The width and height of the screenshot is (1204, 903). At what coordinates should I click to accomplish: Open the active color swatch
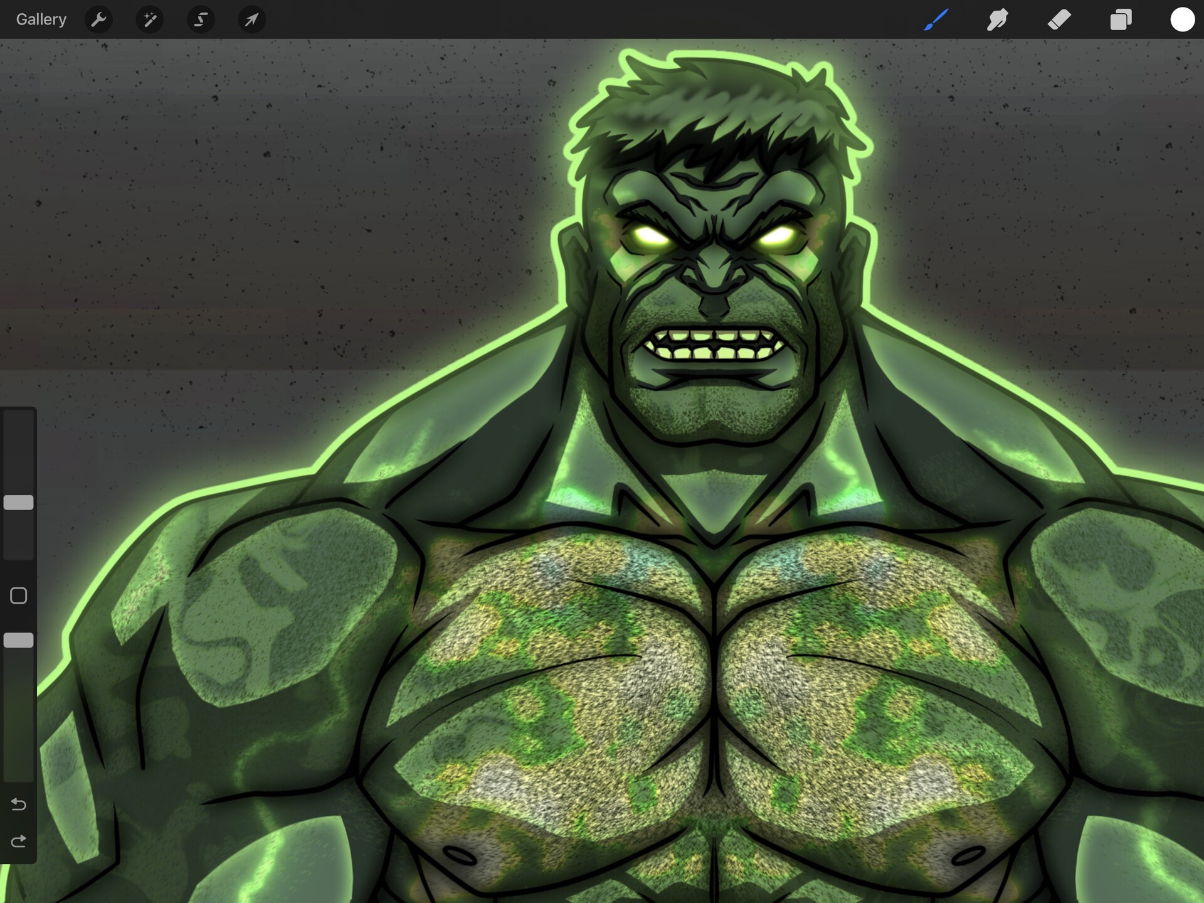click(x=1183, y=19)
